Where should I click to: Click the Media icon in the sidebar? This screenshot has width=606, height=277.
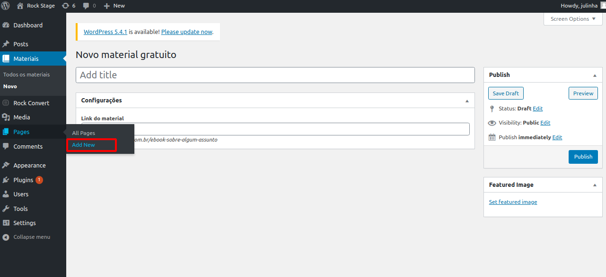pos(6,118)
